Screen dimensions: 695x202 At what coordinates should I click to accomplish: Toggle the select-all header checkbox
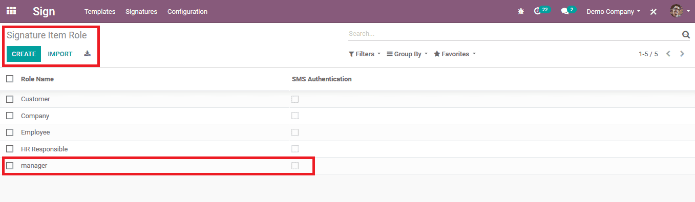(x=10, y=79)
